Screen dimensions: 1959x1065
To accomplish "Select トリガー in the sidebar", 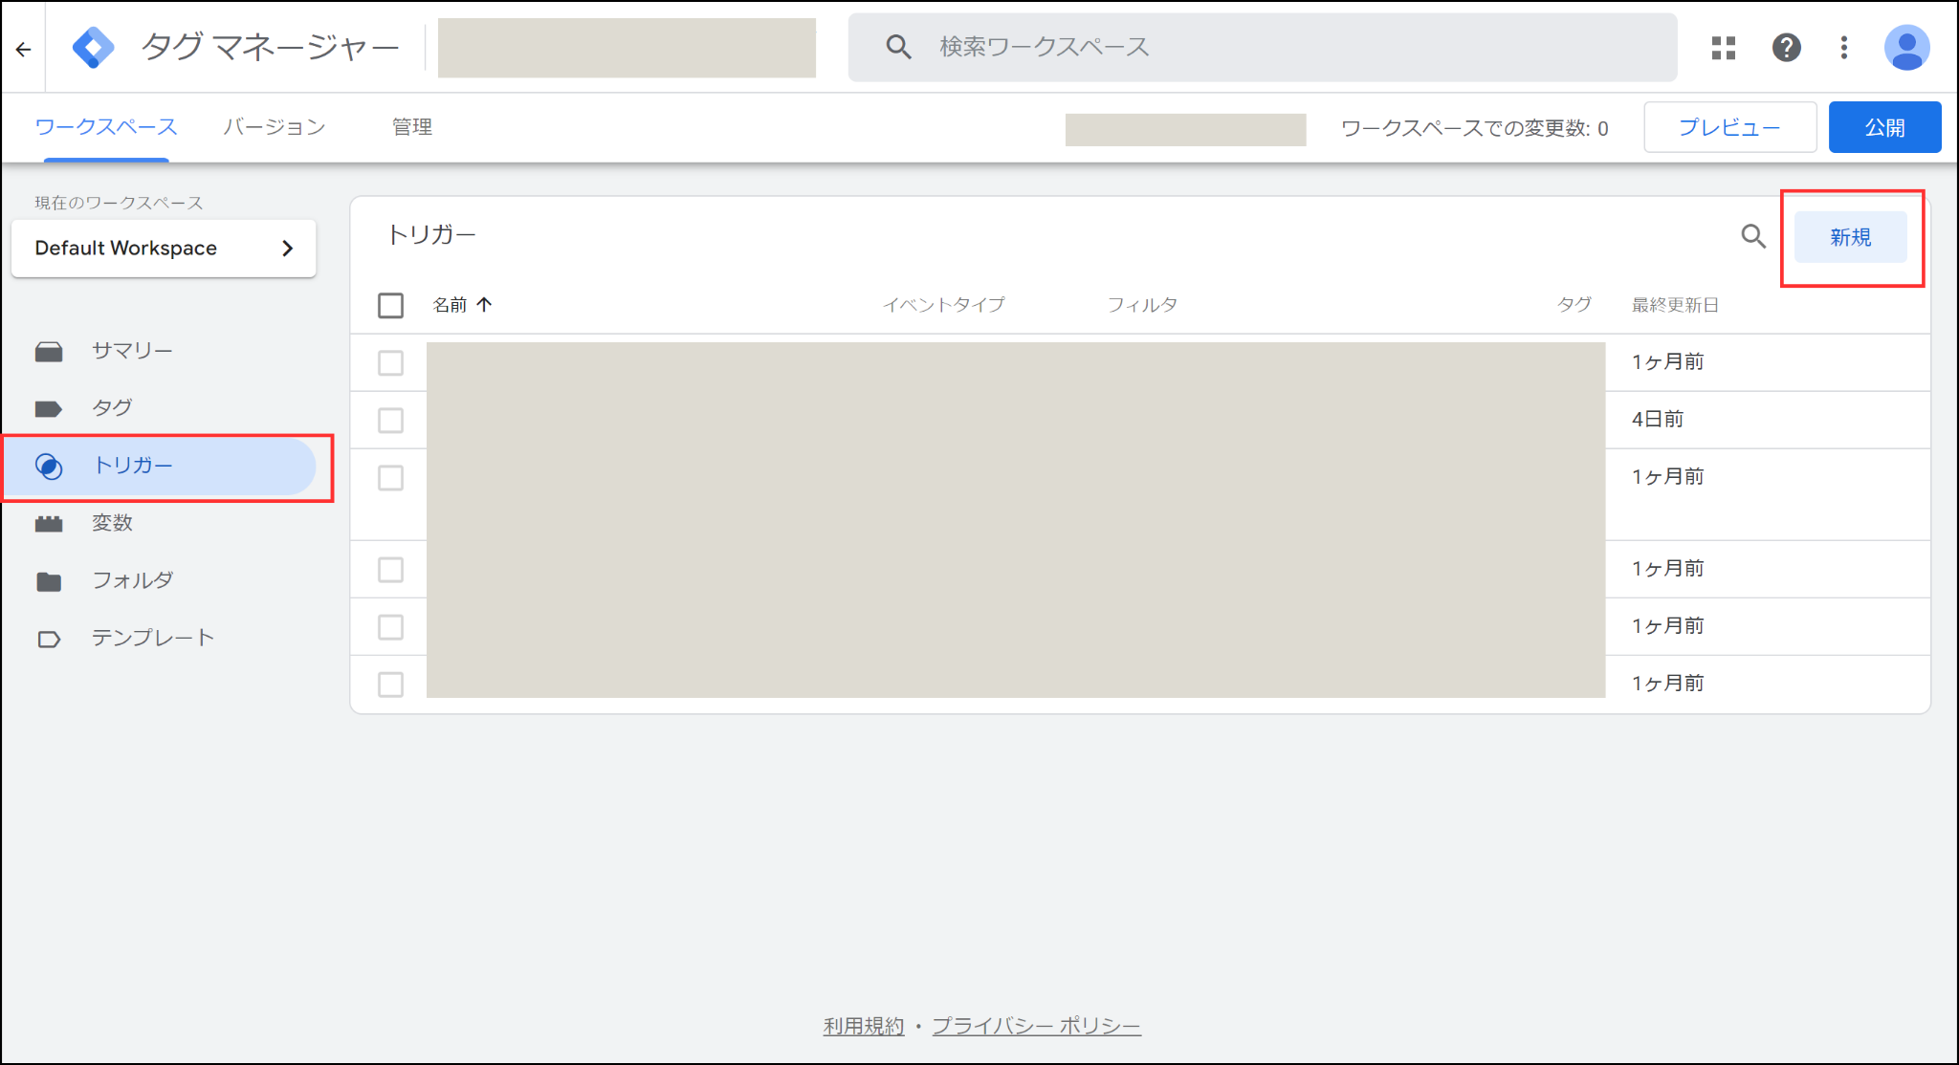I will 160,466.
